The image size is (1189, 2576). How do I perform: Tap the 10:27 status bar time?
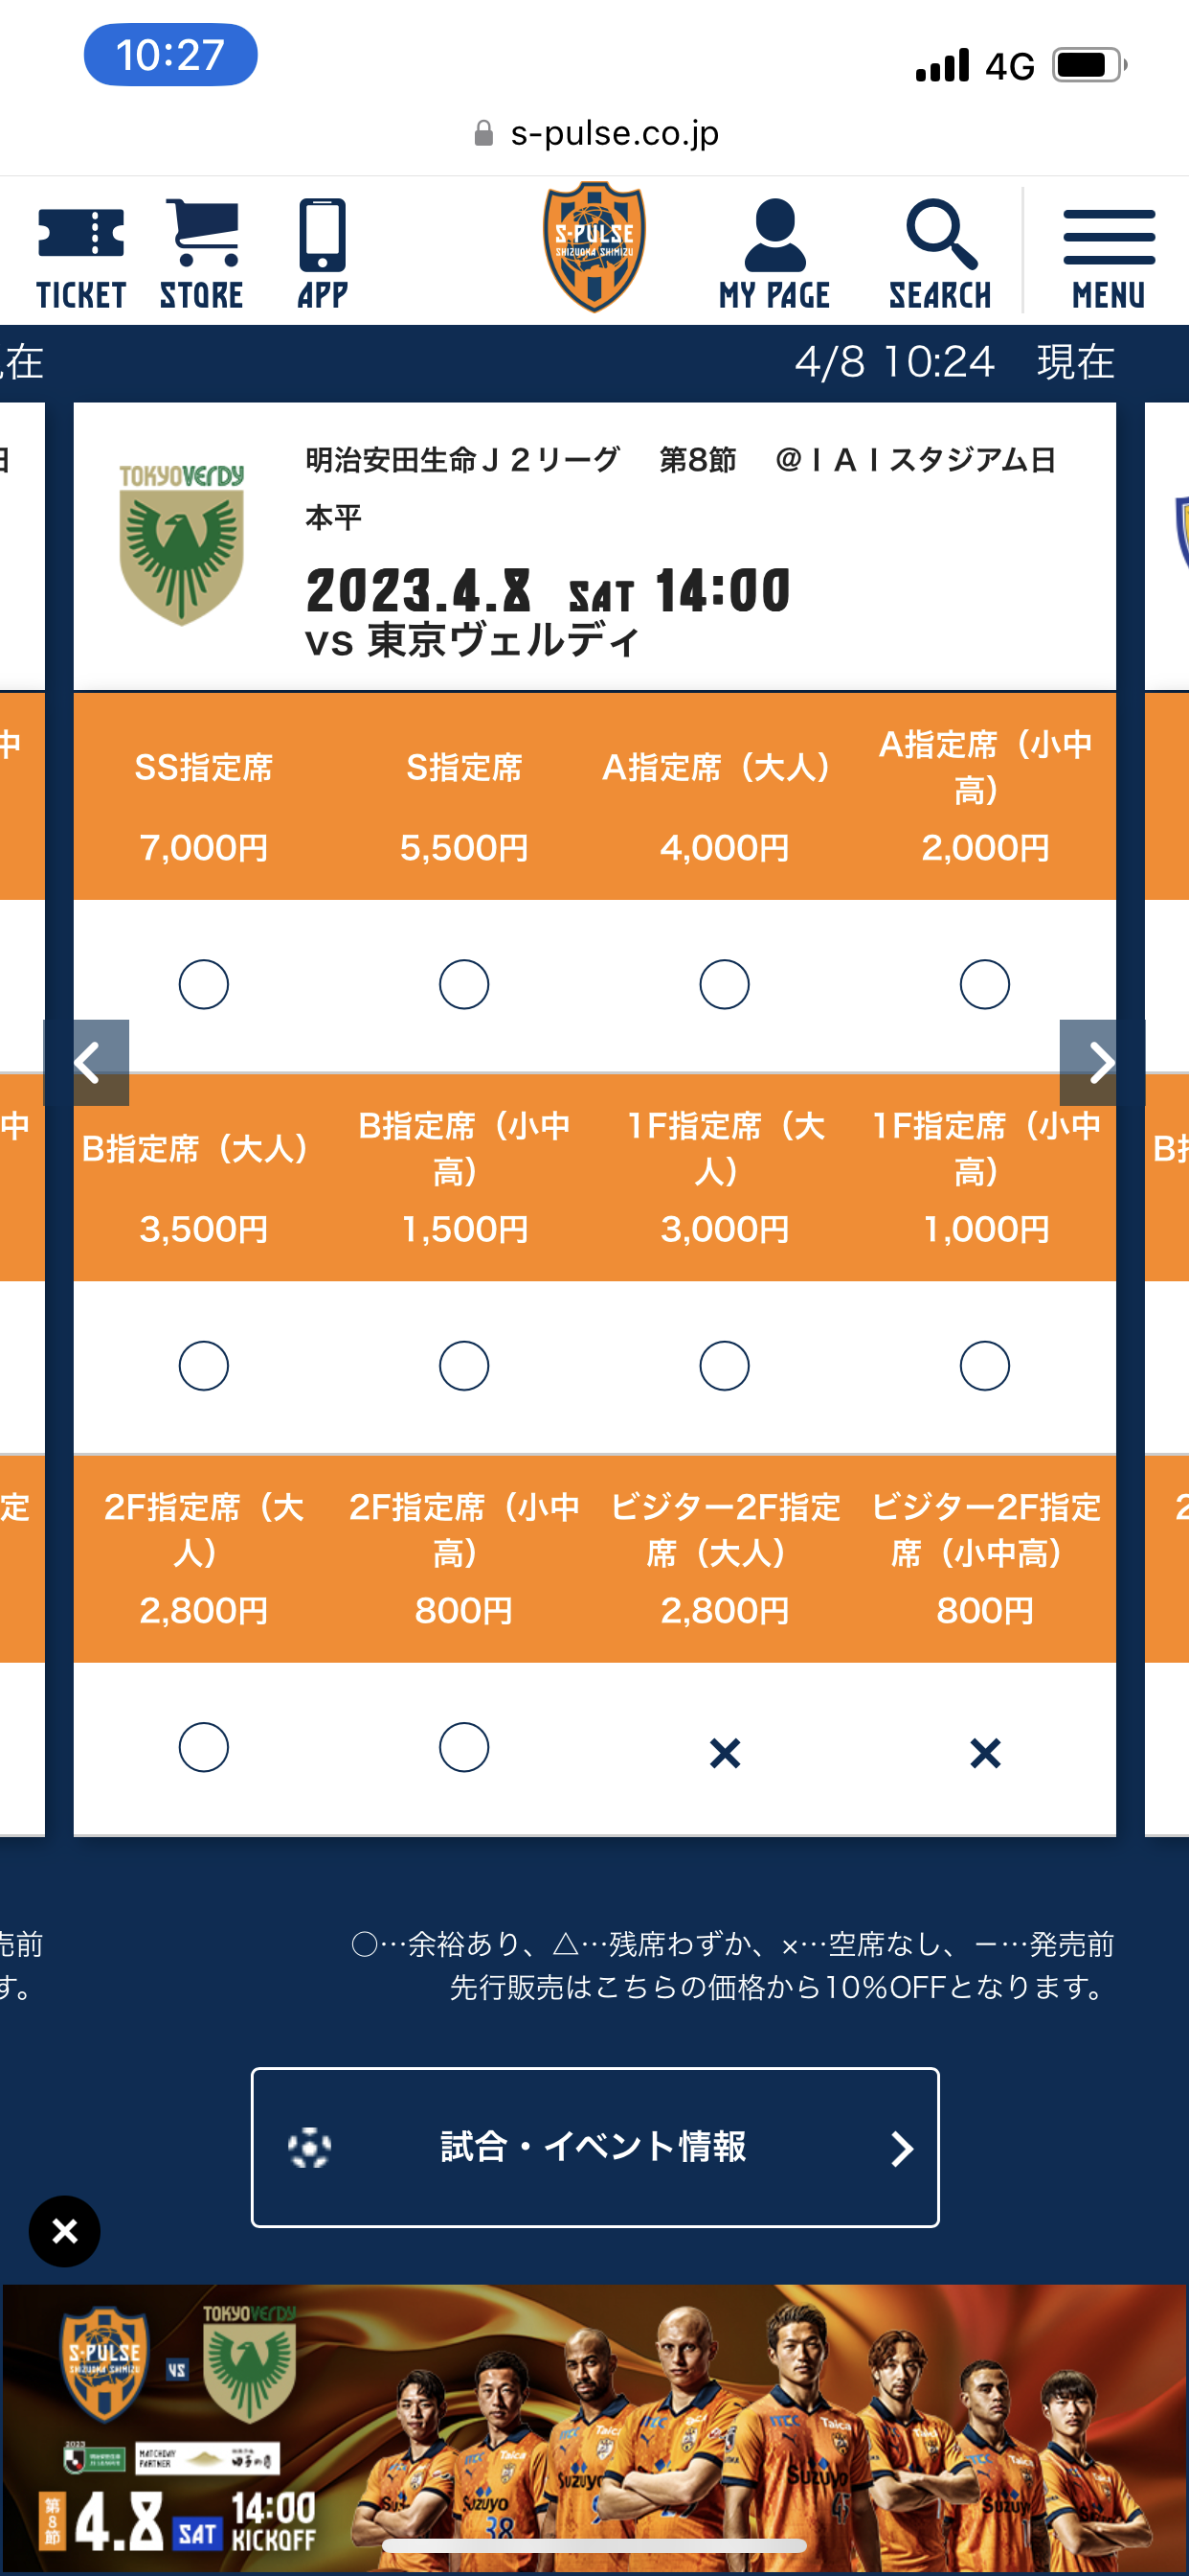pos(170,55)
